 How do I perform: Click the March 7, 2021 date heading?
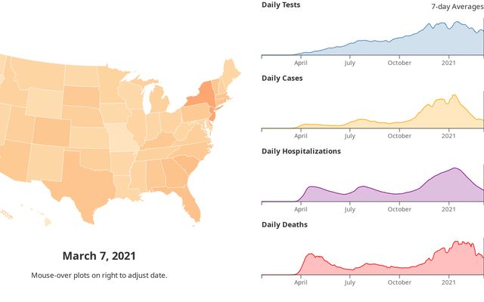pos(99,256)
